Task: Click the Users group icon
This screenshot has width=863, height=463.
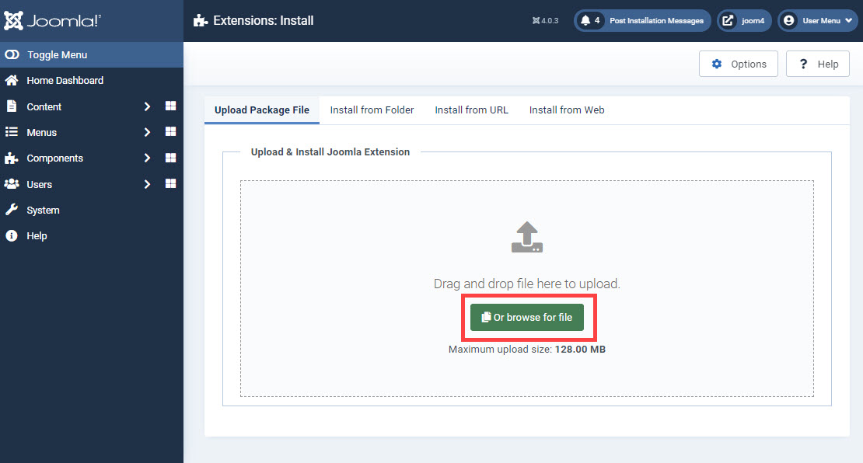Action: coord(12,184)
